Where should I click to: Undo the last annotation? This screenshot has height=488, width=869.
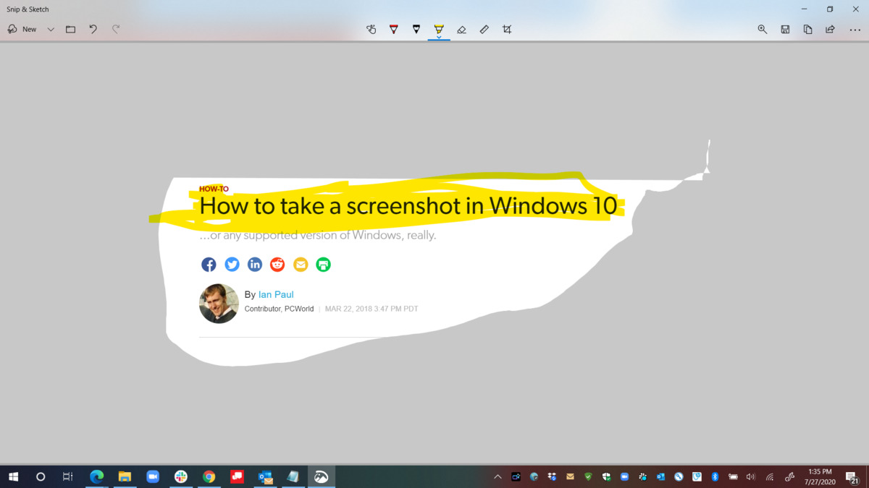pyautogui.click(x=93, y=29)
